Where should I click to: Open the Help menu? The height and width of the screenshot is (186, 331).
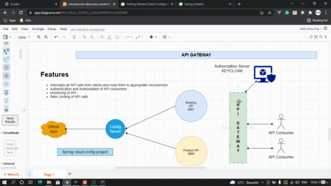63,29
